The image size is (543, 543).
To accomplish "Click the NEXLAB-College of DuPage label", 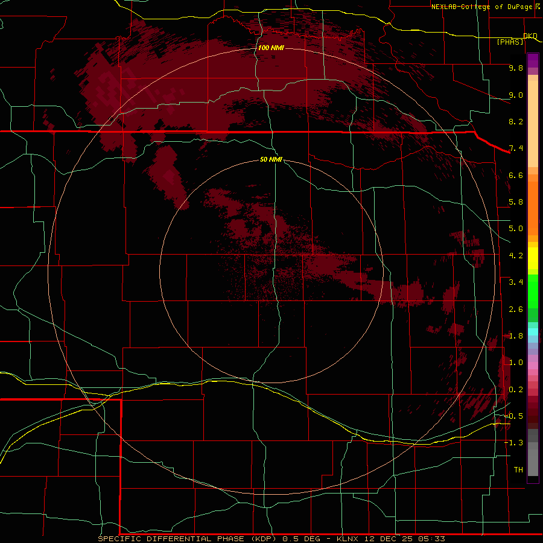I will [x=481, y=7].
